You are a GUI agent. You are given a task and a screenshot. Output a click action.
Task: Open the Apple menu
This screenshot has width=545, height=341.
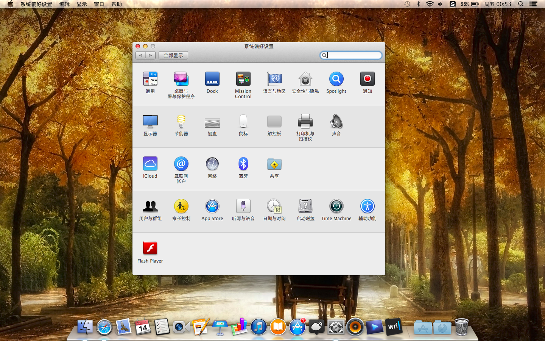[10, 4]
